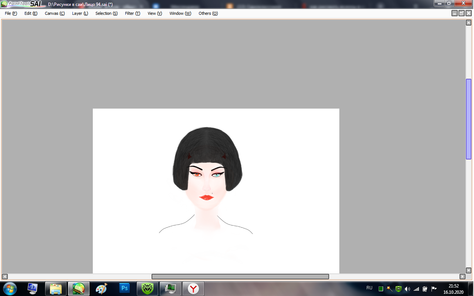Click the paint palette taskbar icon

tap(101, 288)
